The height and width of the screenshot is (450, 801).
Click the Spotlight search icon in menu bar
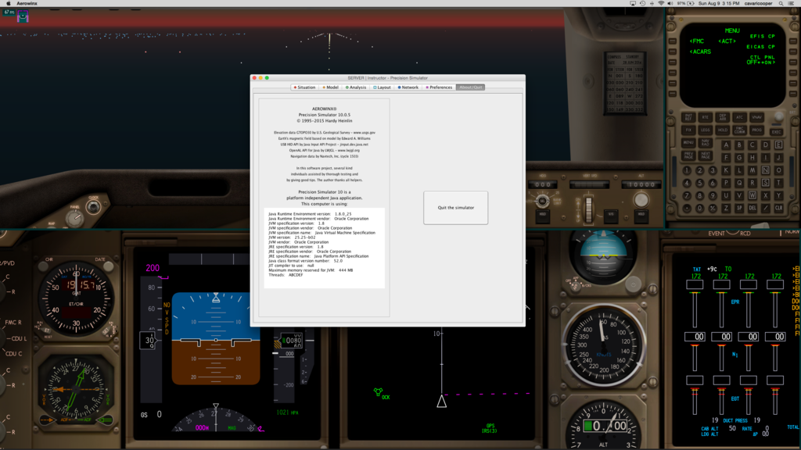coord(781,3)
